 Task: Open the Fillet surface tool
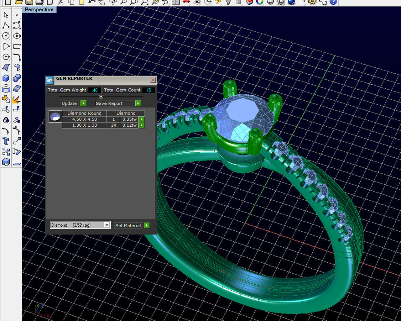17,67
